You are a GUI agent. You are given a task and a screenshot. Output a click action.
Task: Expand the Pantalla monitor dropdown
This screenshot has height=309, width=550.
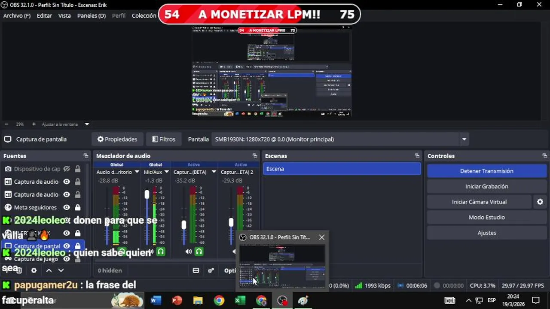(464, 139)
